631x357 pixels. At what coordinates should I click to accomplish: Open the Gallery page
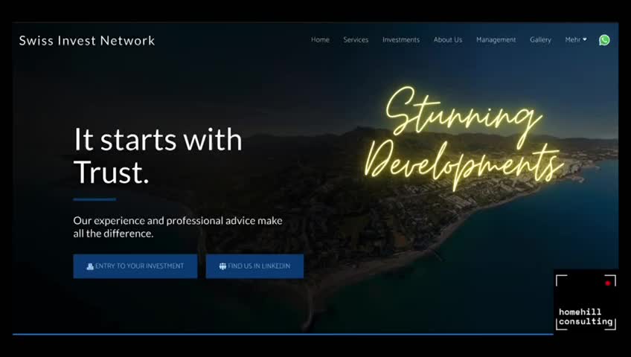click(540, 40)
